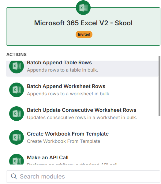
Task: Click 'Updates consecutive rows in a worksheet in bulk.' text
Action: pos(82,118)
